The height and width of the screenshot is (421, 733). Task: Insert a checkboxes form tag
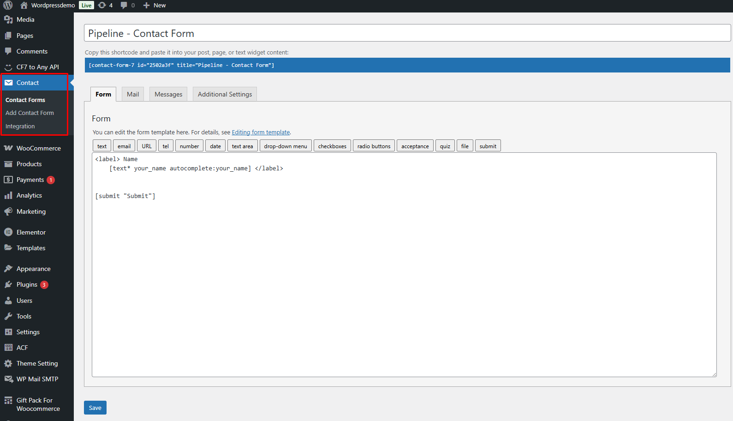332,146
